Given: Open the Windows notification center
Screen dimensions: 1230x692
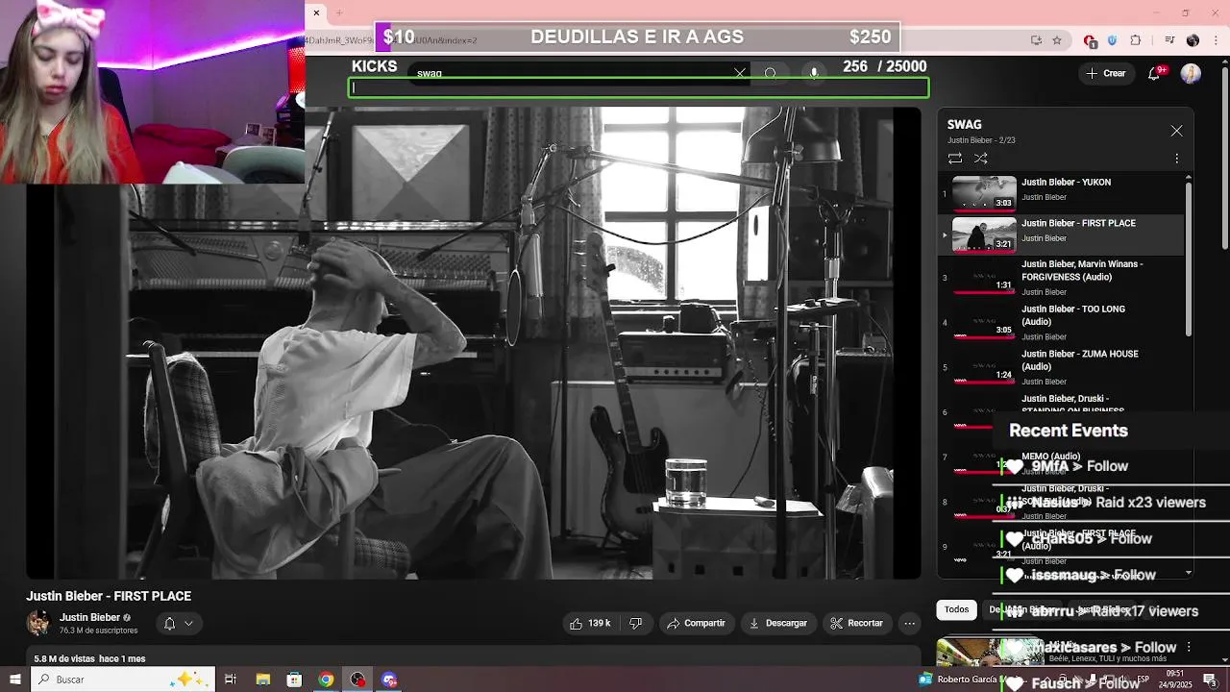Looking at the screenshot, I should [1210, 680].
